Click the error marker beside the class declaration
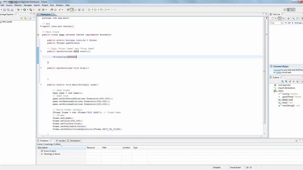Screen dimensions: 303x170 (x=38, y=34)
